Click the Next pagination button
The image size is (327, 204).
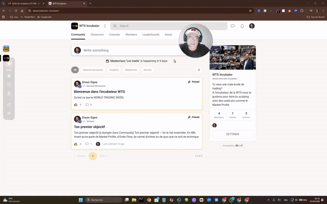pyautogui.click(x=104, y=156)
